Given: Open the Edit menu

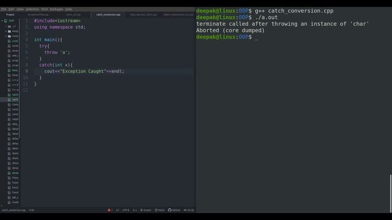Looking at the screenshot, I should (11, 9).
